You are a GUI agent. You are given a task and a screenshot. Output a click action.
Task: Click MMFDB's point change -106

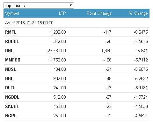click(x=107, y=60)
